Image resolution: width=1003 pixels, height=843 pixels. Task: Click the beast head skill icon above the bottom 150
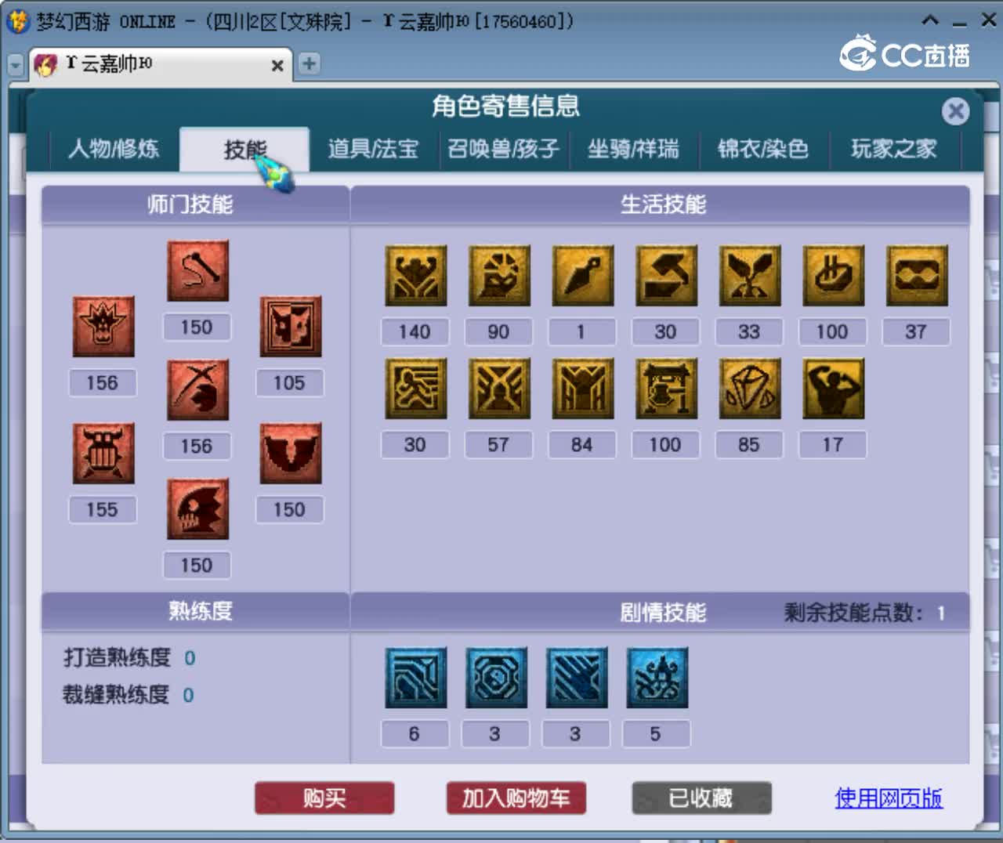pyautogui.click(x=197, y=509)
